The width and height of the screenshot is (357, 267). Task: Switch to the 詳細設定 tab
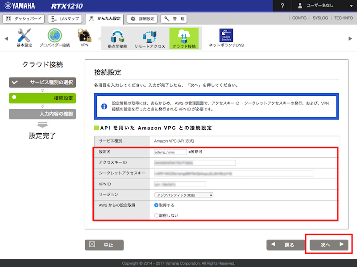click(x=142, y=19)
